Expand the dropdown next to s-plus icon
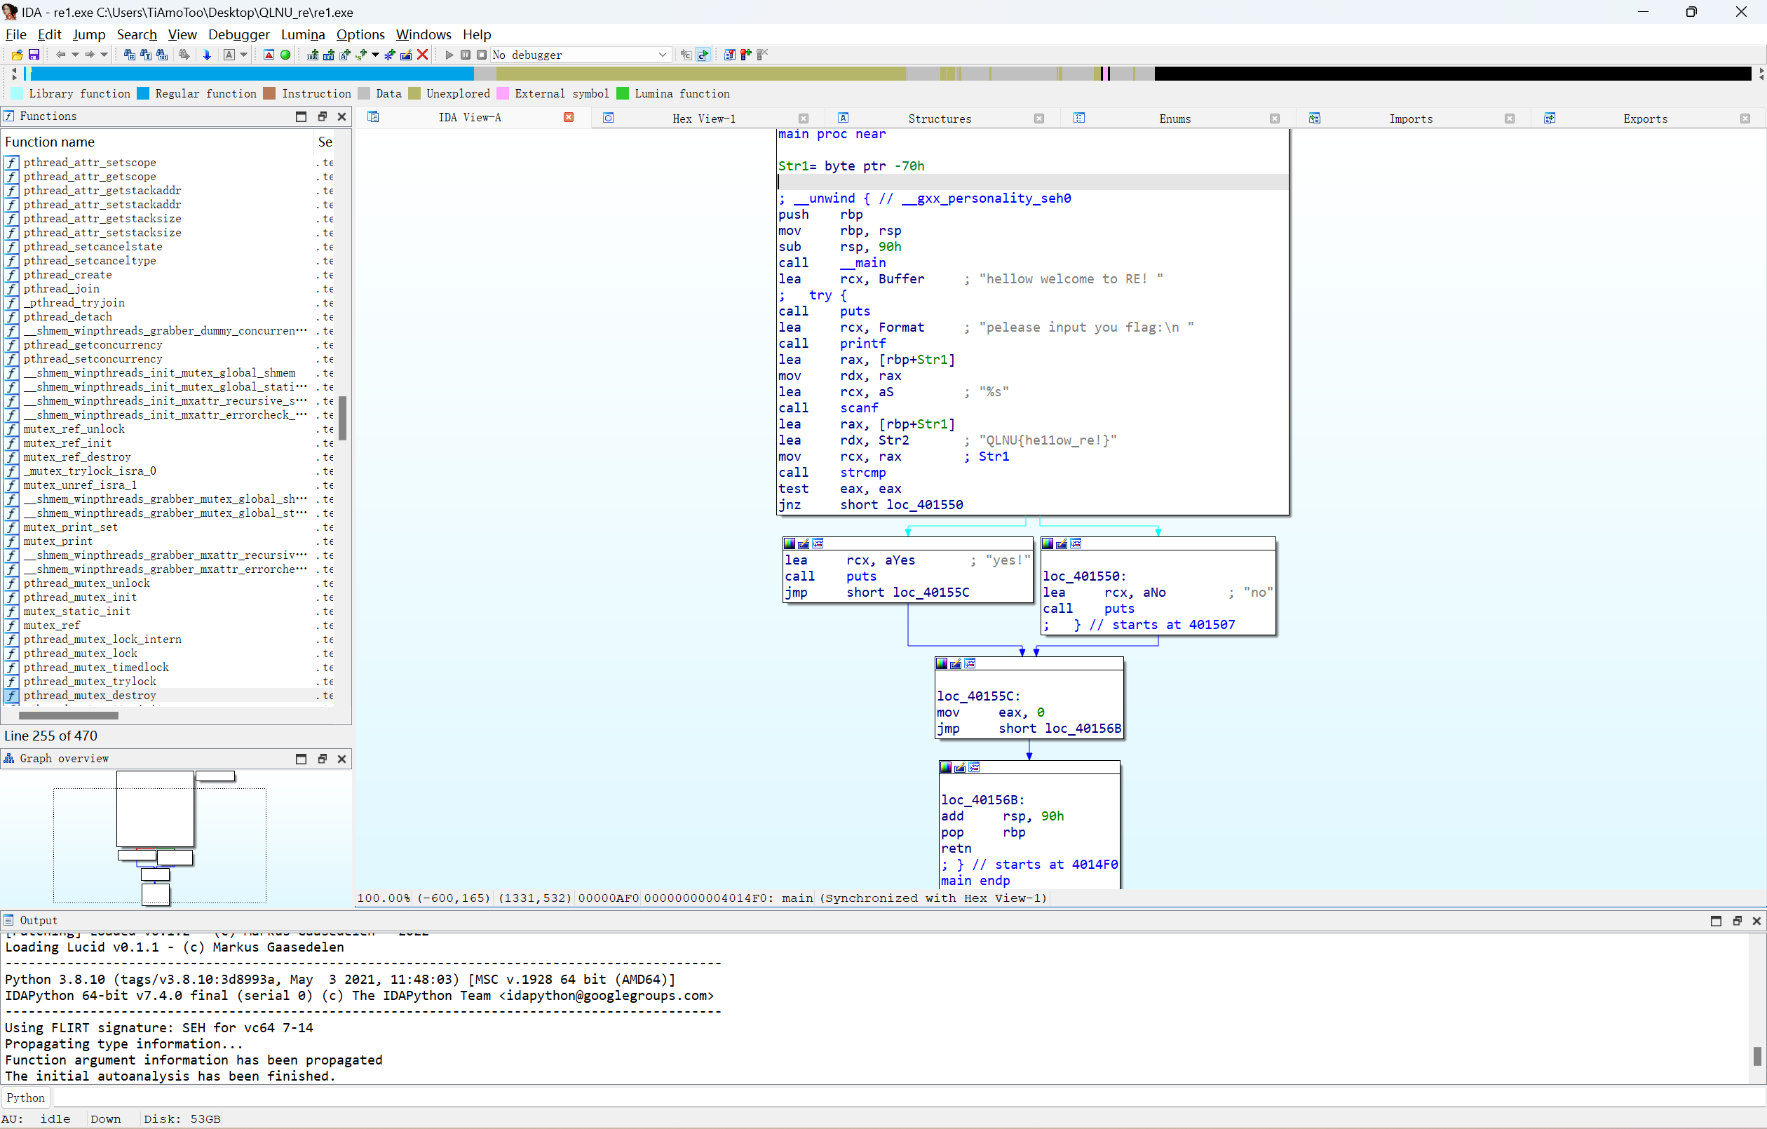The height and width of the screenshot is (1129, 1767). (375, 54)
